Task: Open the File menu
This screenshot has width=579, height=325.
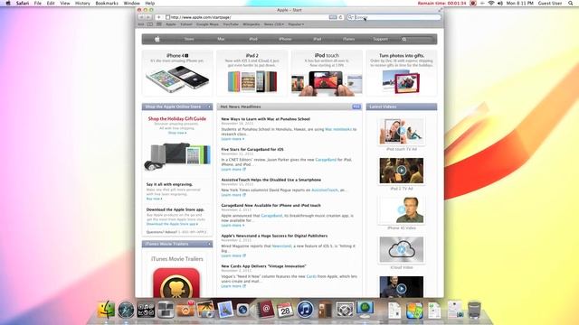Action: (x=38, y=3)
